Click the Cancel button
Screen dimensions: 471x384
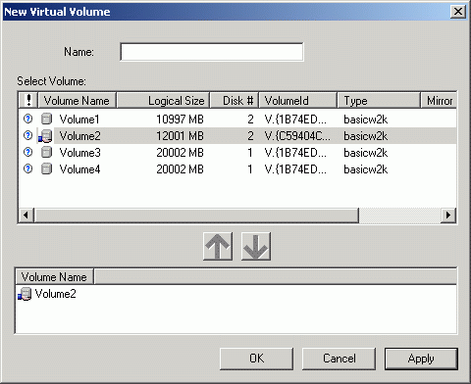coord(339,359)
